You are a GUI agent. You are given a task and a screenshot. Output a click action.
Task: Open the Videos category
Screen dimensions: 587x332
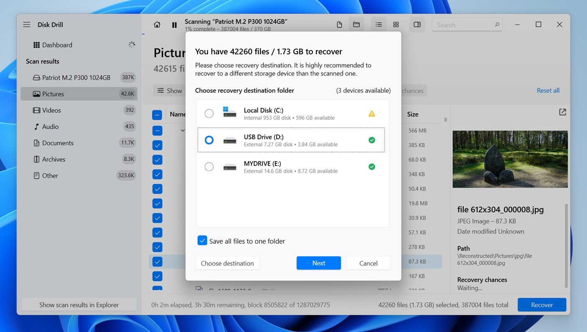click(x=79, y=110)
